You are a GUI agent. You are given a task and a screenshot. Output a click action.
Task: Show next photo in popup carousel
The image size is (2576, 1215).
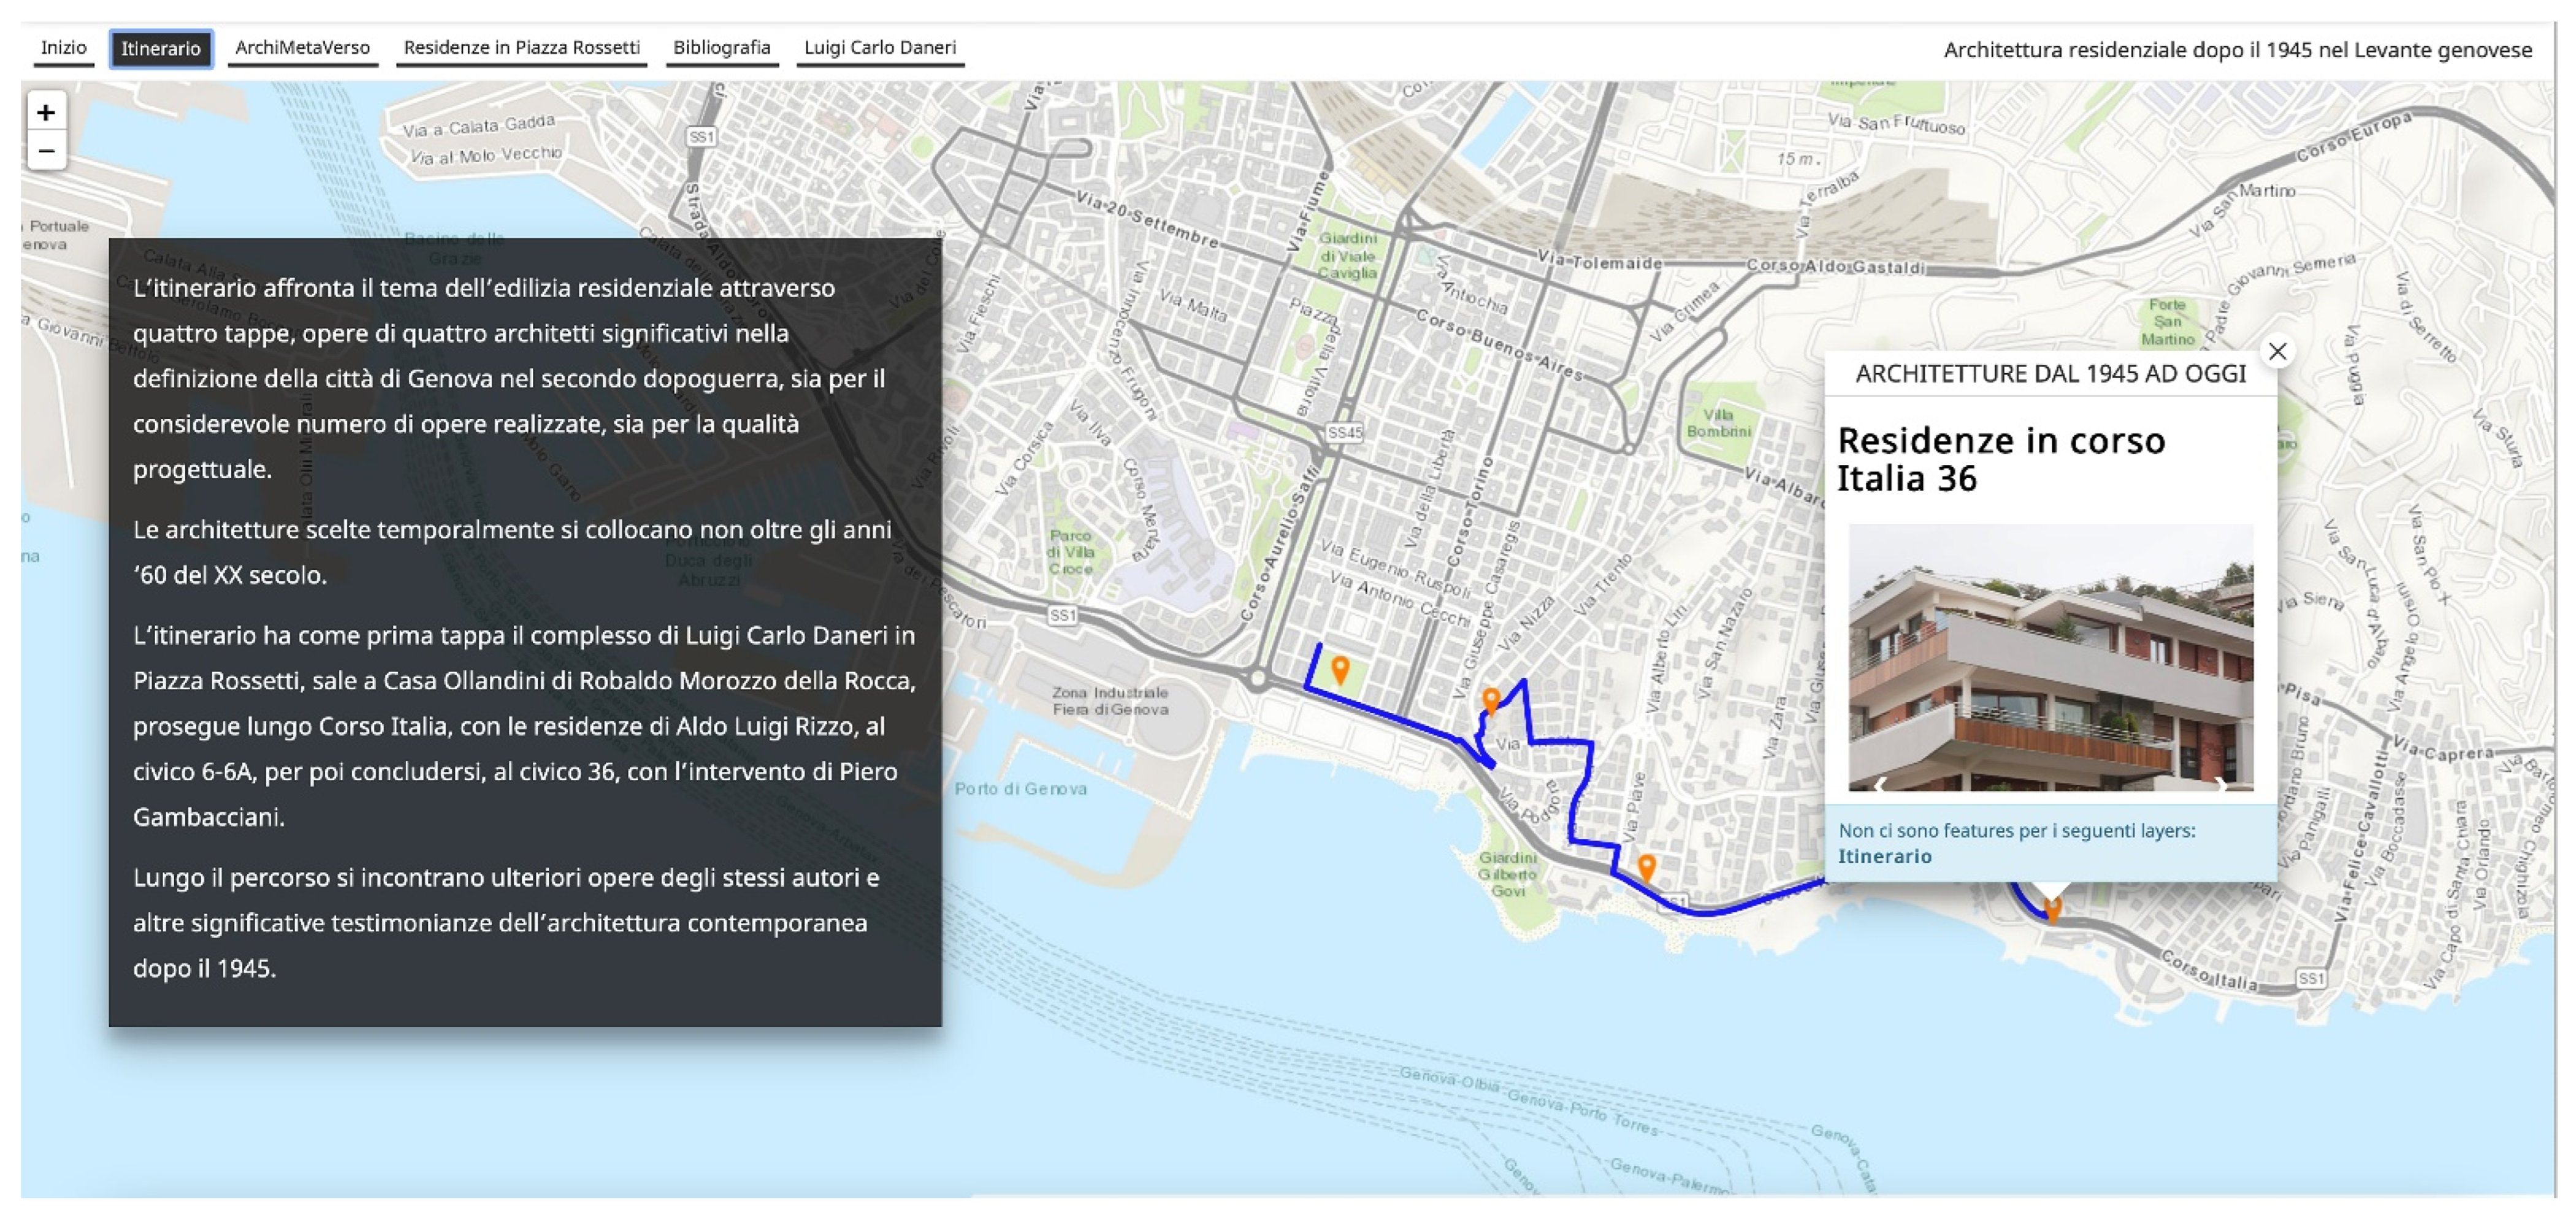(x=2222, y=784)
